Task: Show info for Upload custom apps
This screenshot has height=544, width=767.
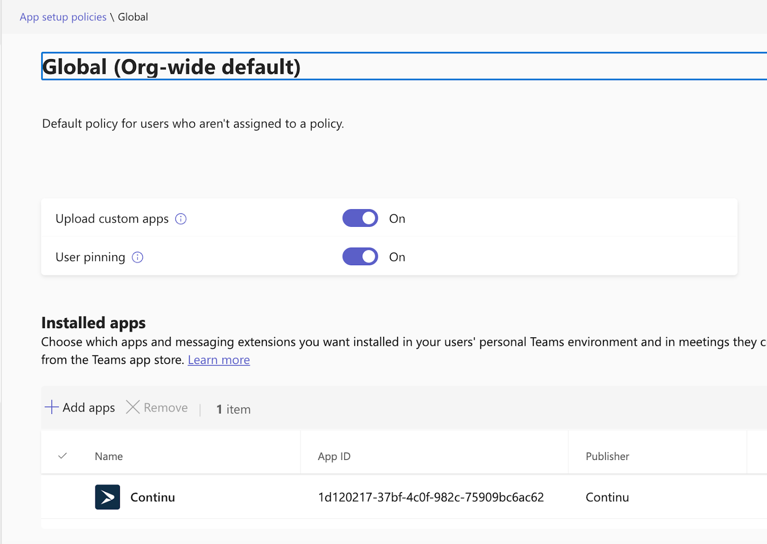Action: (x=181, y=219)
